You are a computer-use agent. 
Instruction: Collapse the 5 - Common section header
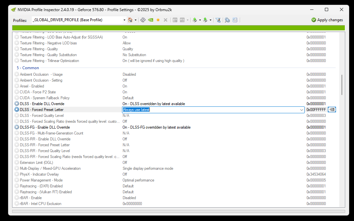28,68
